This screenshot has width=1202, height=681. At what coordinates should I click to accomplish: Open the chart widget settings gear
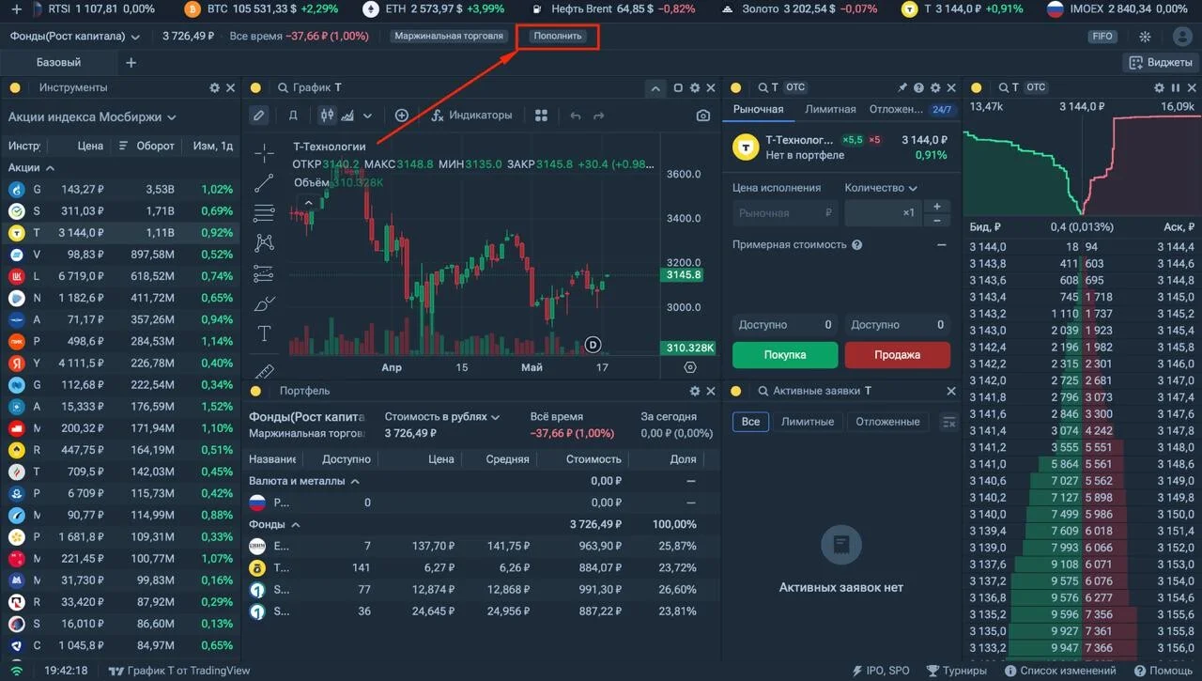(695, 87)
